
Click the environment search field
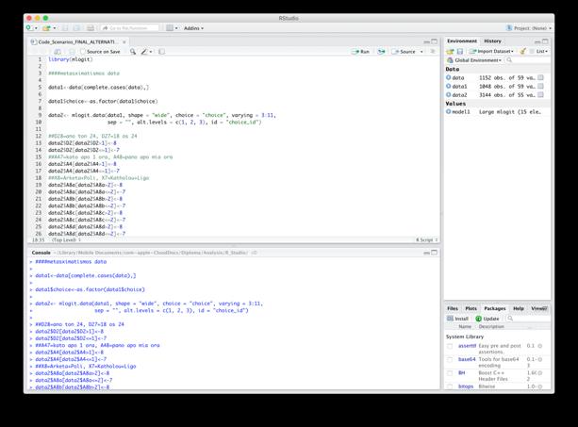pyautogui.click(x=527, y=60)
